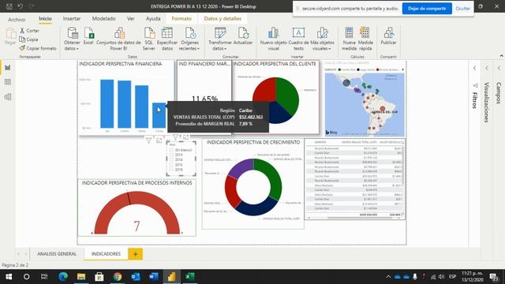Collapse the ribbon with the caret
This screenshot has width=505, height=284.
coord(501,56)
